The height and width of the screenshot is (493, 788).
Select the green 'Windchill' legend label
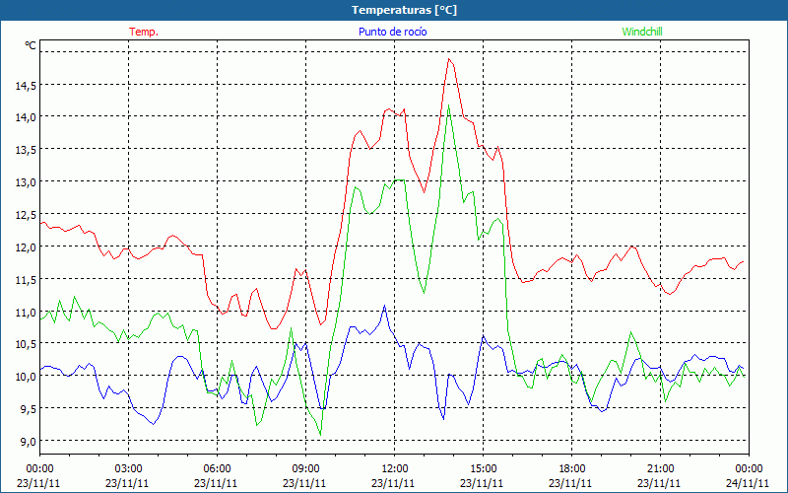pos(642,32)
